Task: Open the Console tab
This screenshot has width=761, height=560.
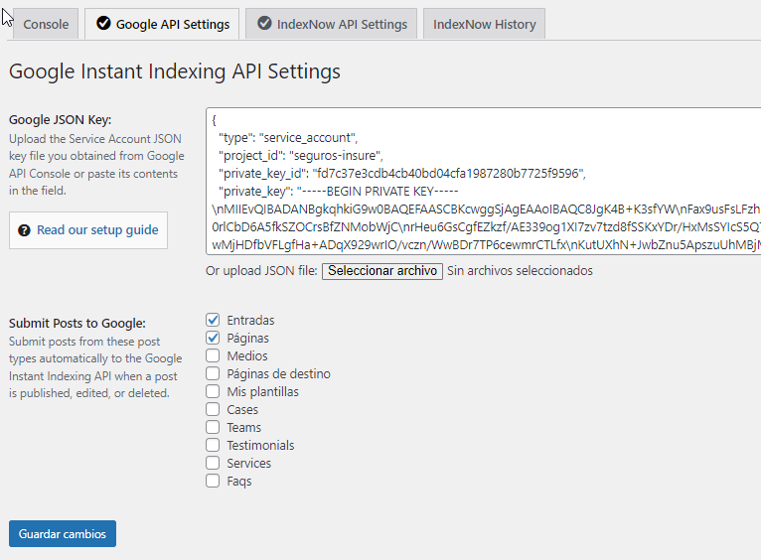Action: pos(46,24)
